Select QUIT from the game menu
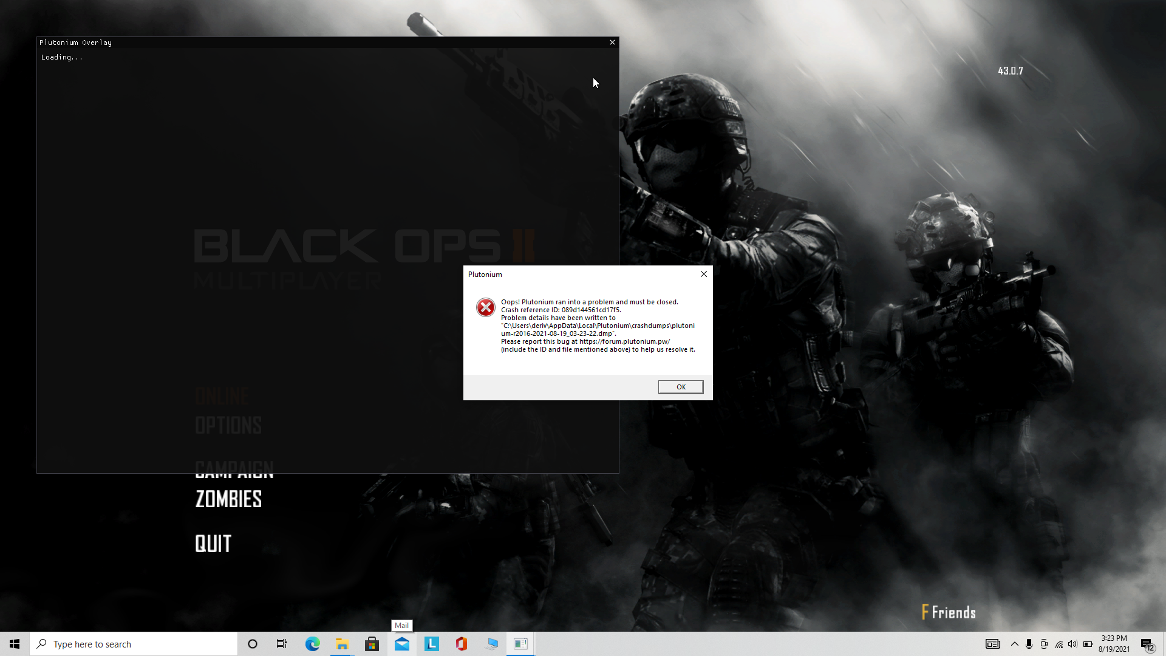The image size is (1166, 656). point(213,544)
